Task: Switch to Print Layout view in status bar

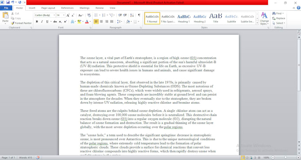Action: click(x=243, y=157)
